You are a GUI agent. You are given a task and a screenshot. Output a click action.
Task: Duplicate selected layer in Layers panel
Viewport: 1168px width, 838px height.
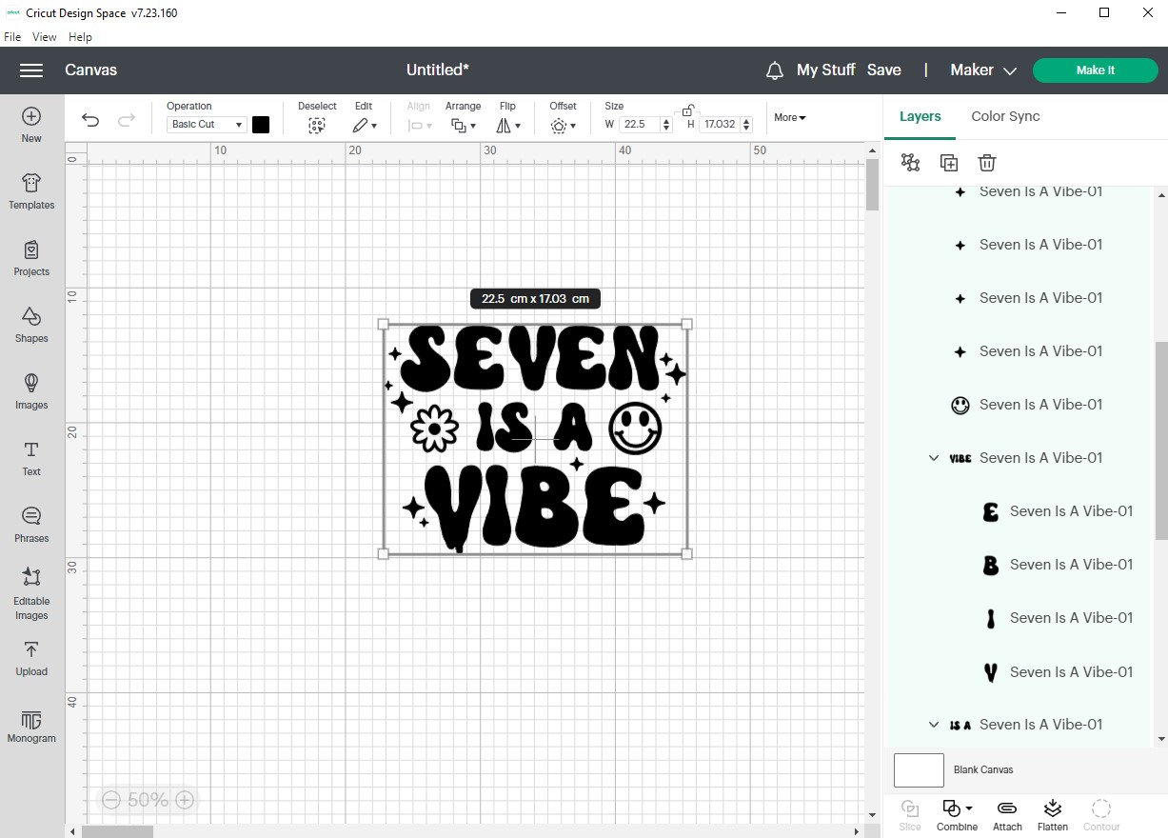tap(948, 162)
